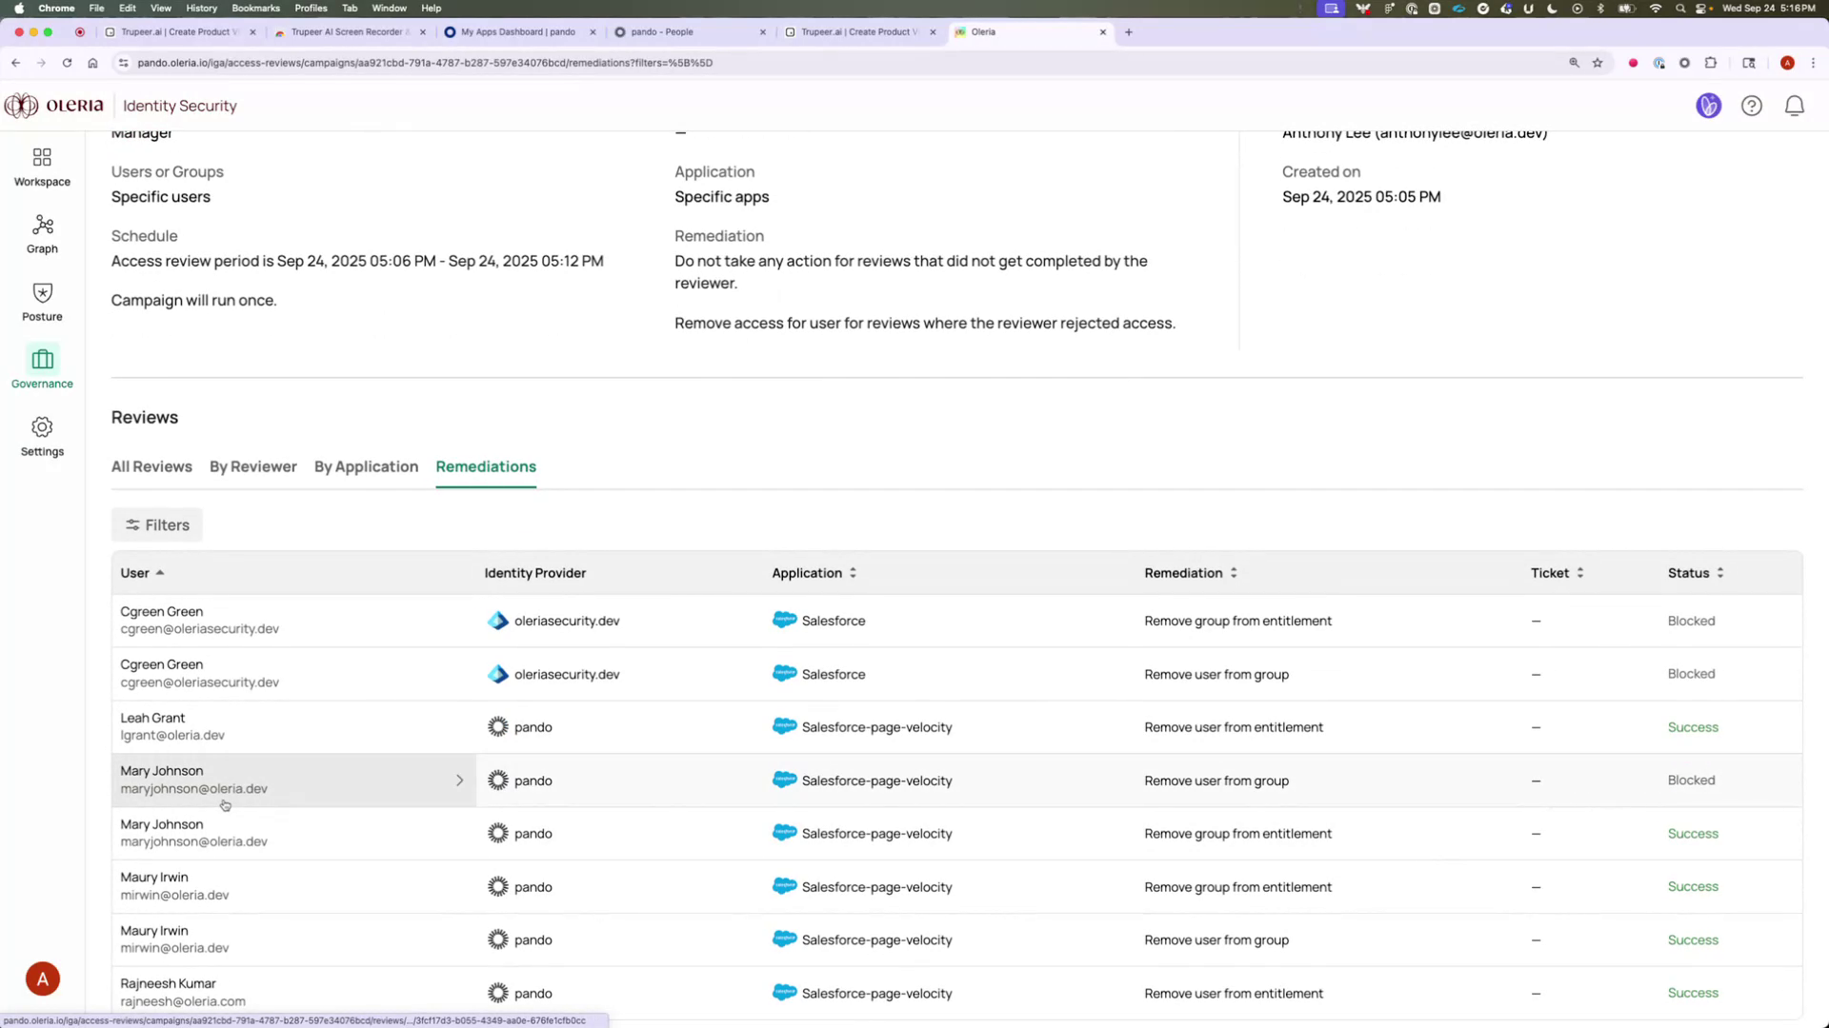Toggle sort on the User column

[x=159, y=572]
